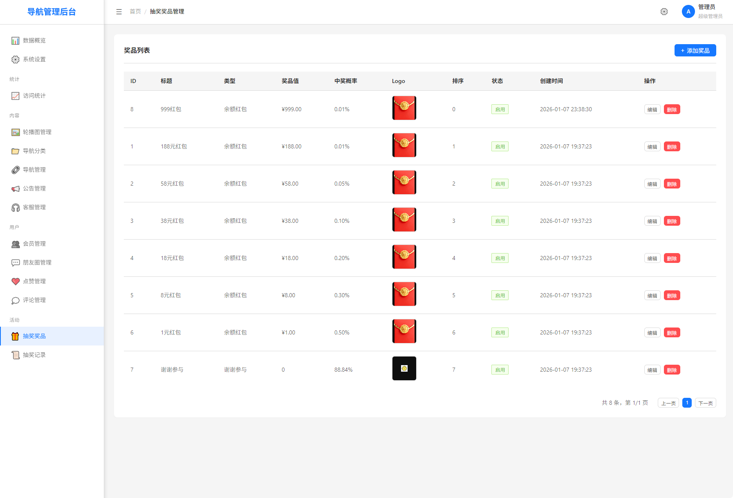Toggle the sidebar with hamburger menu
Image resolution: width=733 pixels, height=498 pixels.
click(119, 11)
